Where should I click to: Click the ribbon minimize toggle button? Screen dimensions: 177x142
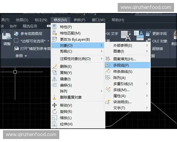click(x=49, y=26)
